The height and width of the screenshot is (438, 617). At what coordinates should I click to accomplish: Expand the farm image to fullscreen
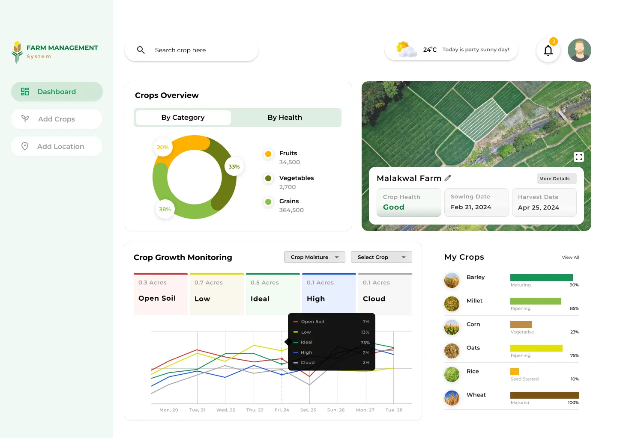579,157
